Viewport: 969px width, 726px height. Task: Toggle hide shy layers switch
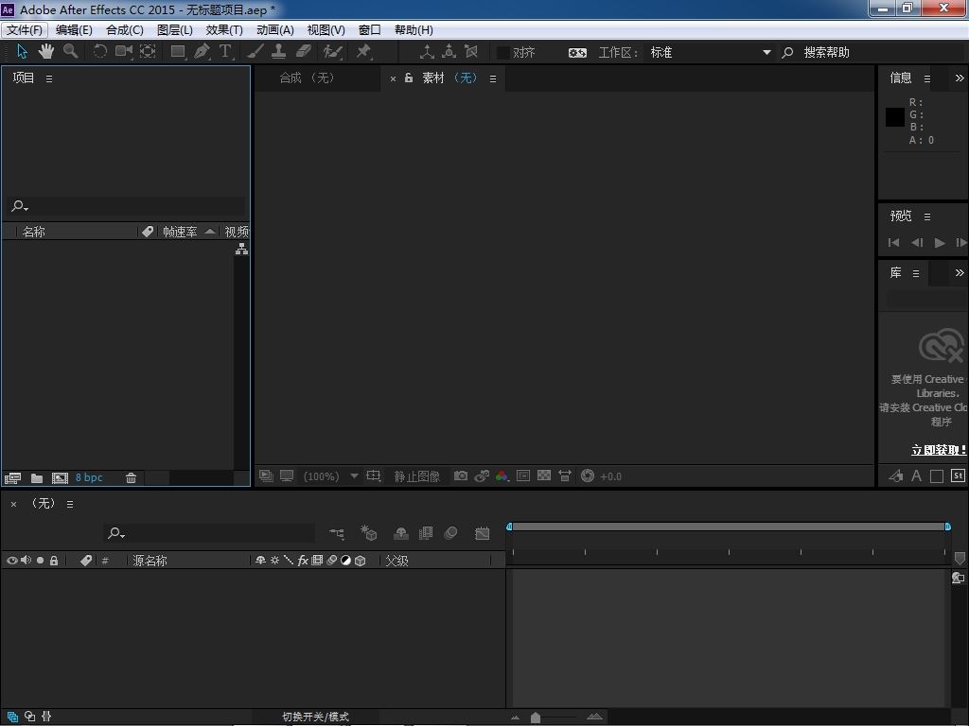point(401,533)
